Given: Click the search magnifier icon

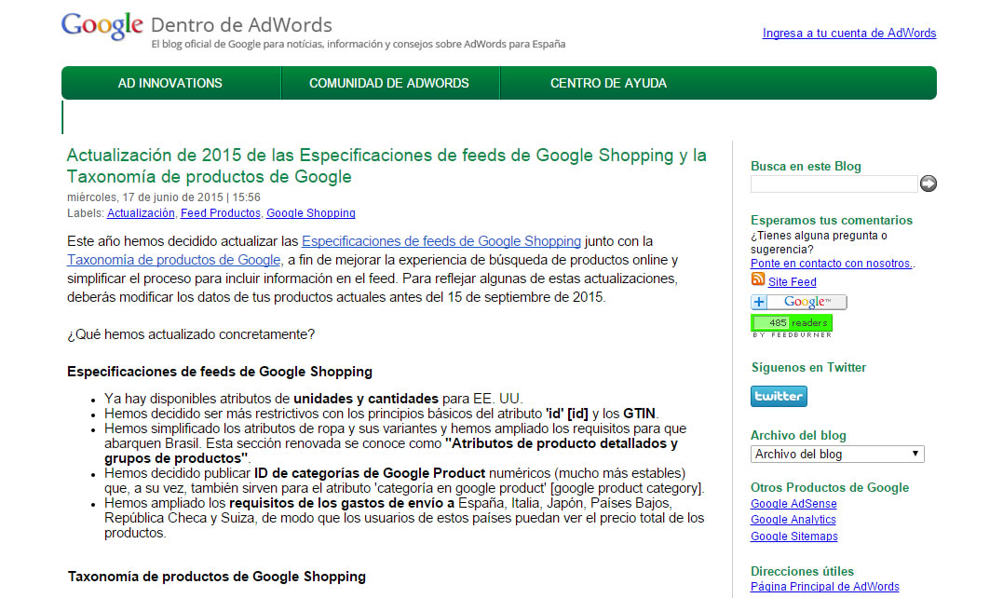Looking at the screenshot, I should click(x=928, y=183).
